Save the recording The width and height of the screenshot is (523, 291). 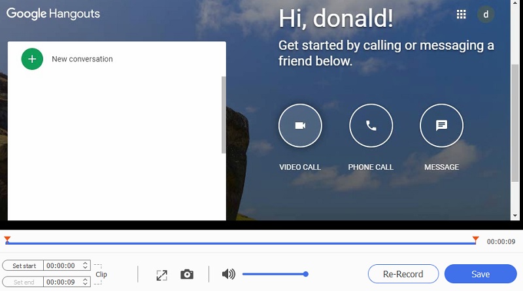click(x=481, y=274)
